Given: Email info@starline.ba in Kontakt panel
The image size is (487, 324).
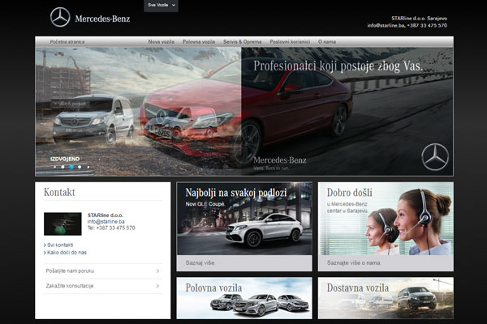Looking at the screenshot, I should tap(106, 222).
